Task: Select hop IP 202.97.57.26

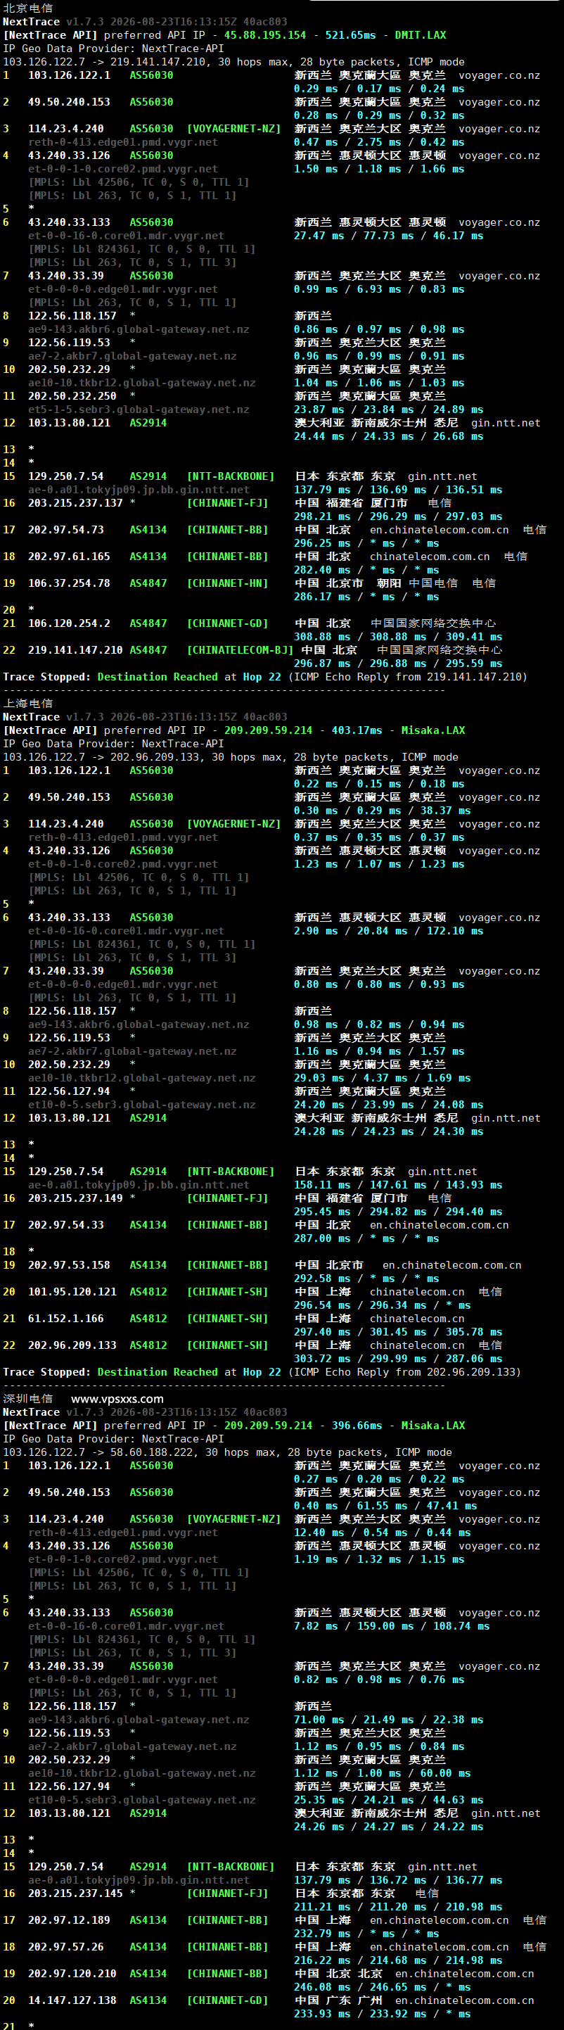Action: [65, 1946]
